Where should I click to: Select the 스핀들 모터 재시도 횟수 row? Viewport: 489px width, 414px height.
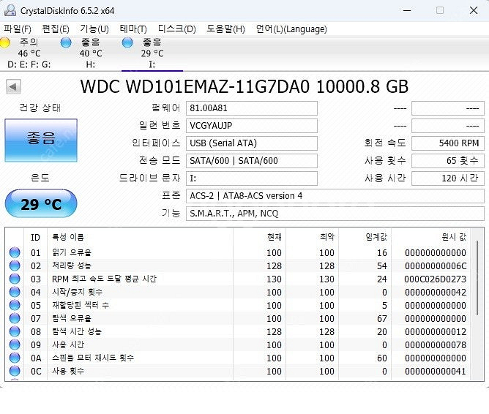tap(238, 358)
